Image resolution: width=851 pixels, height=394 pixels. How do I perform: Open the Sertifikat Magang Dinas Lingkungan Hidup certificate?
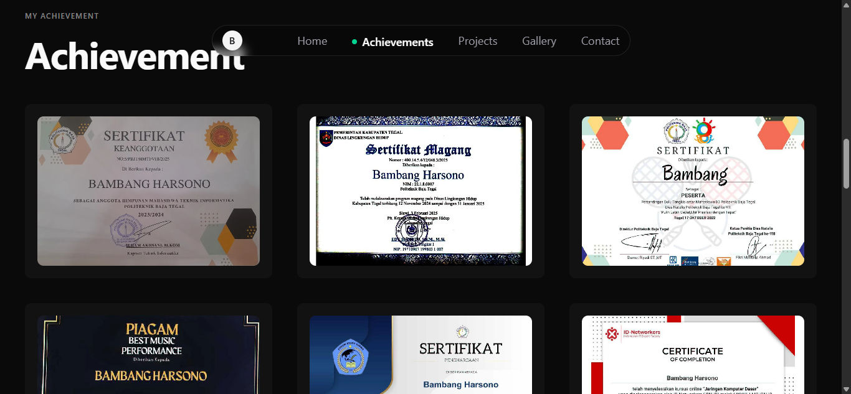[x=420, y=190]
